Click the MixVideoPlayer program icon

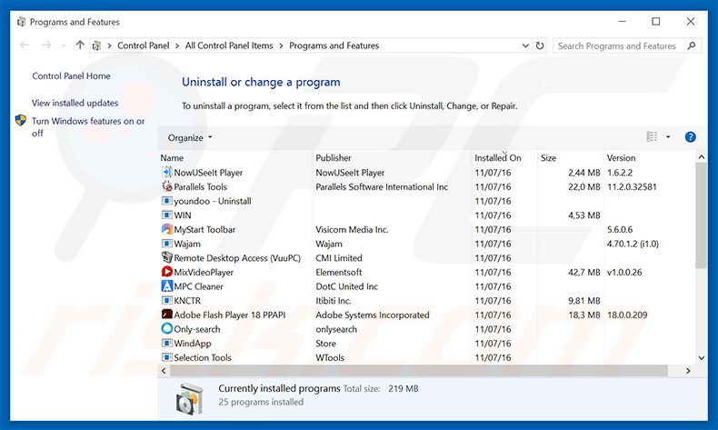[166, 272]
